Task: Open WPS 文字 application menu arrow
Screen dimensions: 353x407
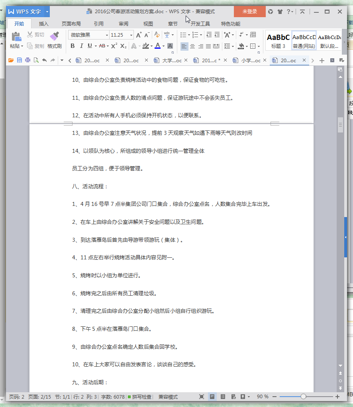Action: tap(47, 12)
